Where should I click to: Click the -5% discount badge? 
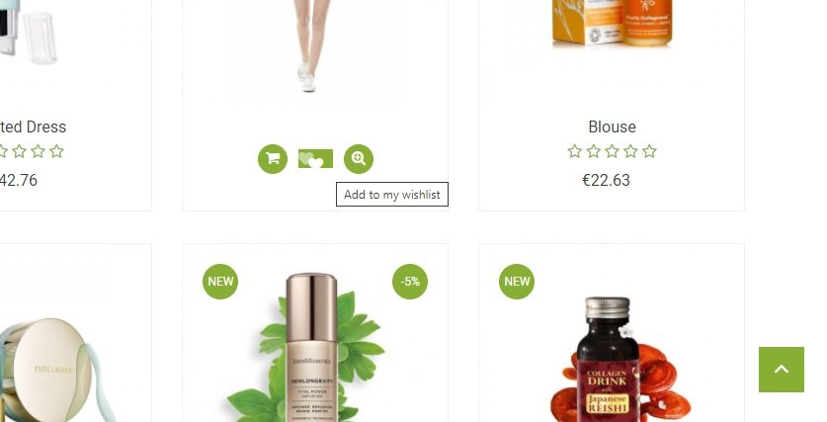[410, 282]
